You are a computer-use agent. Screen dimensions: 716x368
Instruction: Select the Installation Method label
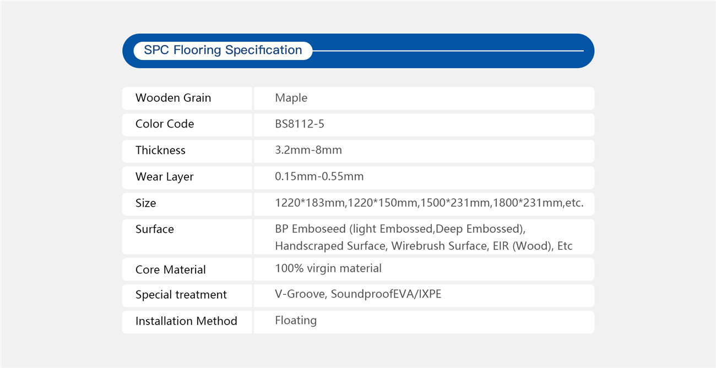click(x=186, y=321)
